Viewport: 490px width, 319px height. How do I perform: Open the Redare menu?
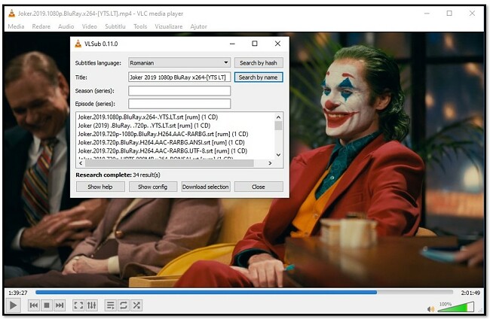(41, 26)
